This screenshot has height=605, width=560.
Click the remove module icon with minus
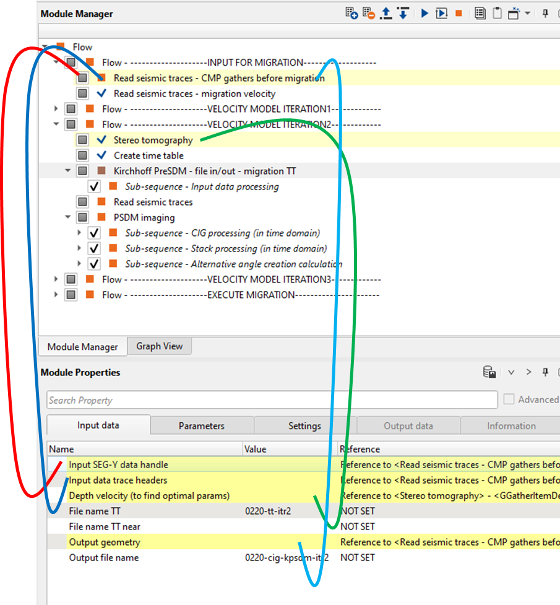(368, 13)
